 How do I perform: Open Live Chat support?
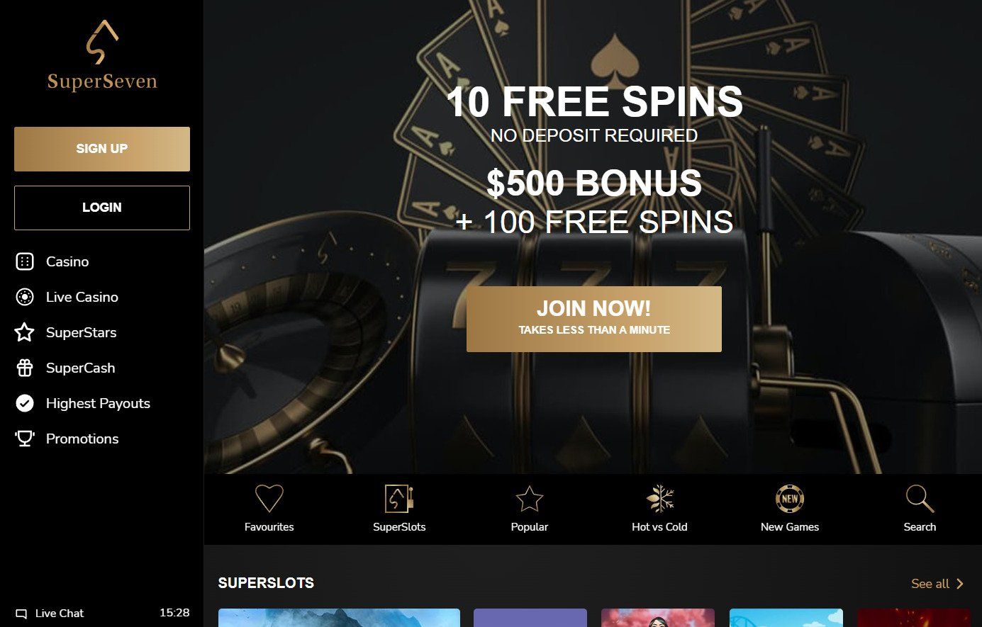point(50,614)
